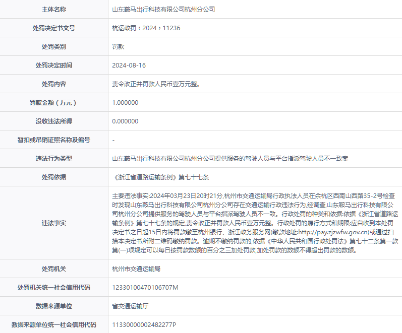Viewport: 402px width, 333px height.
Task: Click the authority name 杭州市交通运输局
Action: (x=136, y=269)
